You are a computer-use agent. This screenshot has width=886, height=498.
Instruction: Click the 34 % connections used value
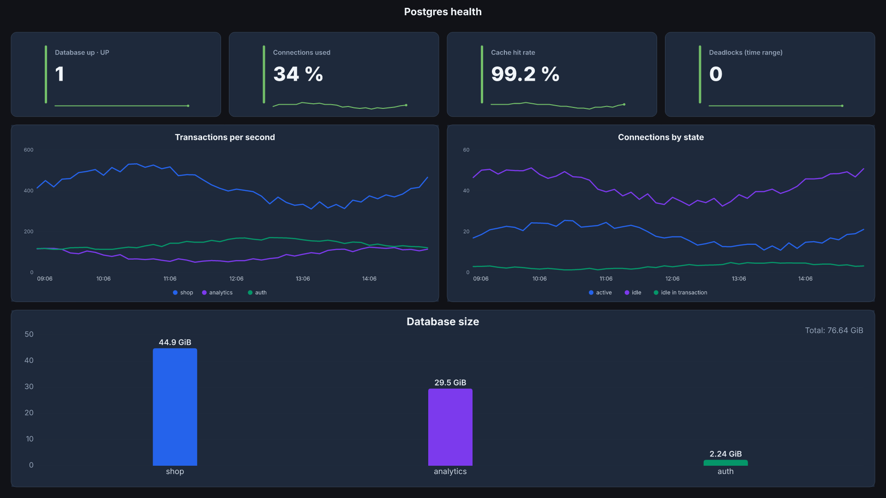(x=298, y=74)
